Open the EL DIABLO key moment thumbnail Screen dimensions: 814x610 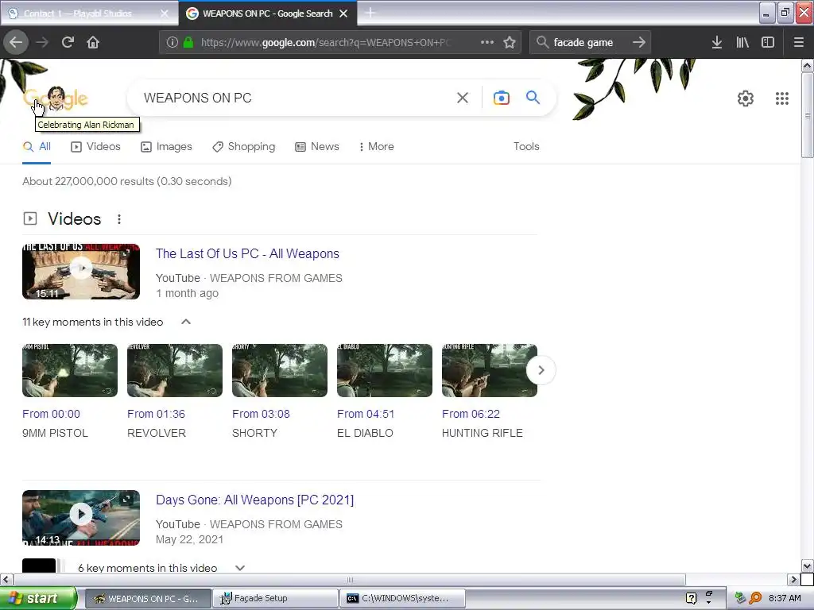coord(385,370)
